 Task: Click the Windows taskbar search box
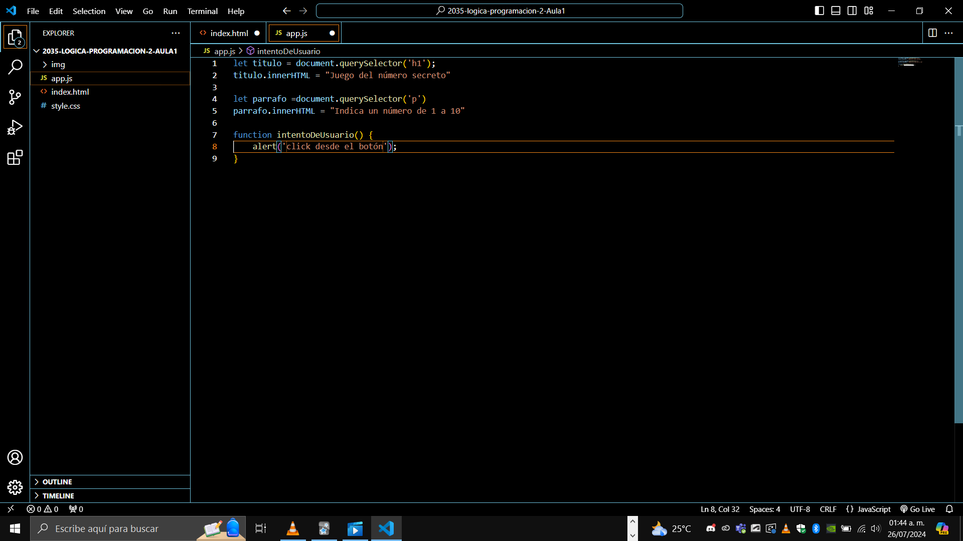coord(138,528)
